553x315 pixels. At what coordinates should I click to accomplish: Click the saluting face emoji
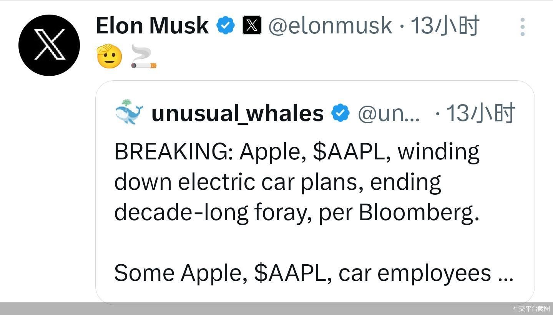coord(109,56)
